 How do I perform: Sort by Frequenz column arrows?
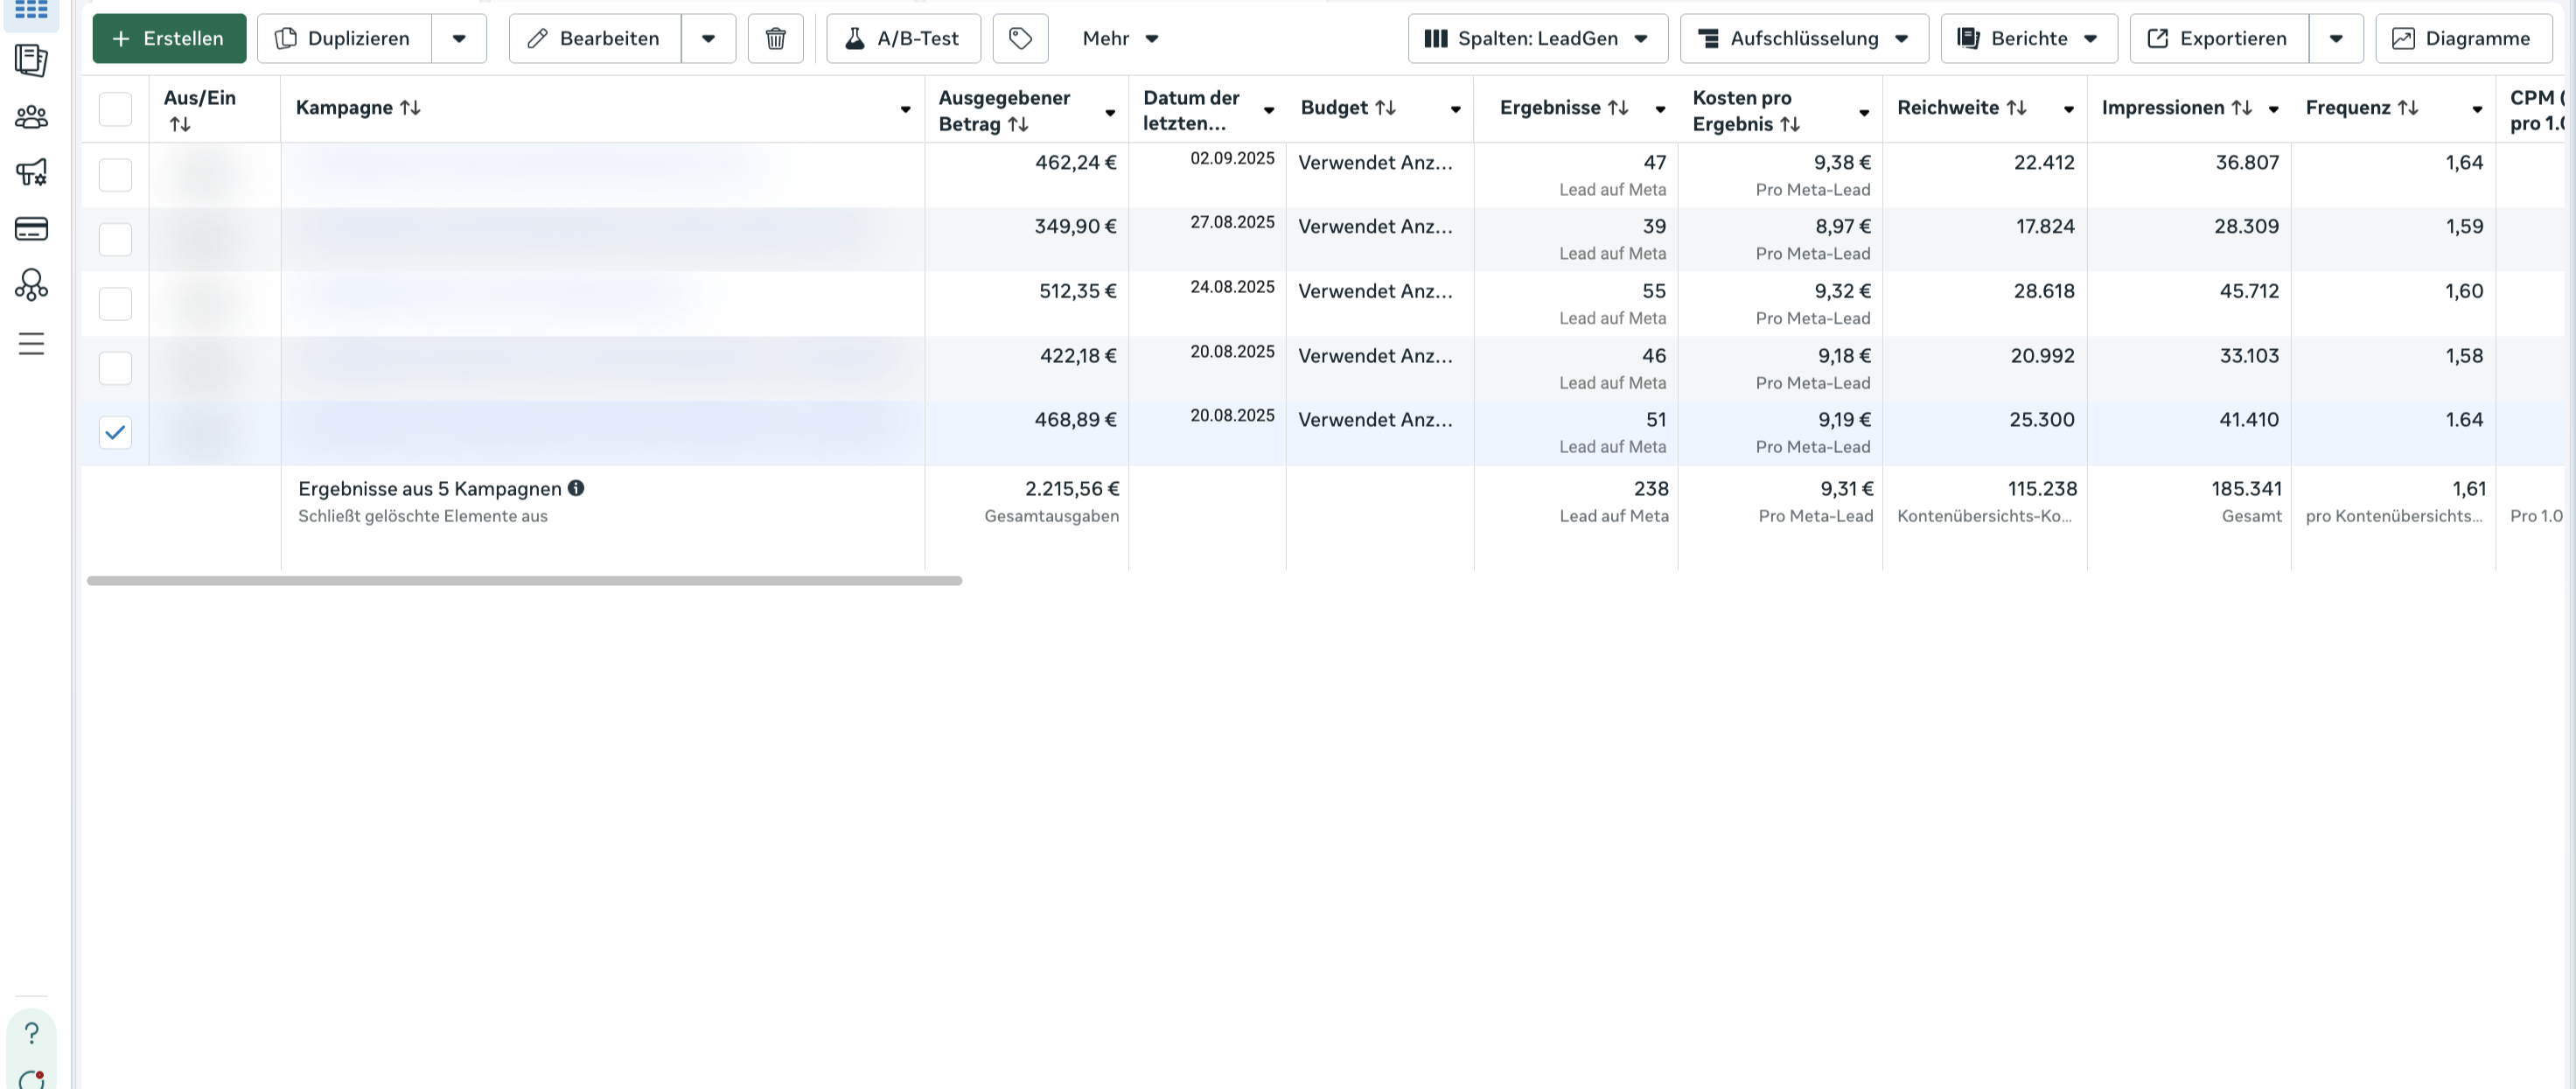click(x=2408, y=107)
